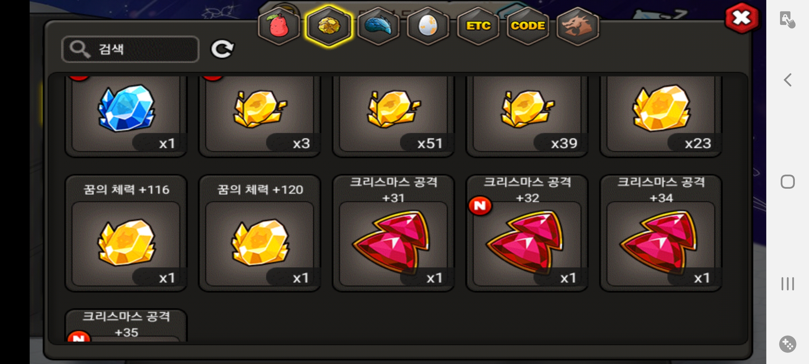The width and height of the screenshot is (809, 364).
Task: Select the large gold gem x23
Action: [661, 115]
